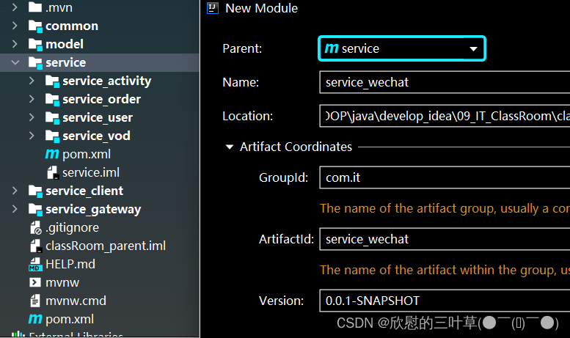Click the Maven icon of service pom.xml

[52, 154]
